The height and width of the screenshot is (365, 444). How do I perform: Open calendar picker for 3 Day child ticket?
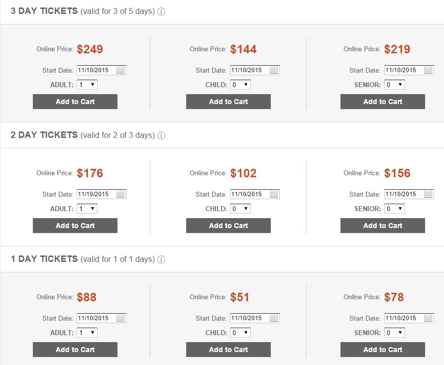(x=274, y=70)
